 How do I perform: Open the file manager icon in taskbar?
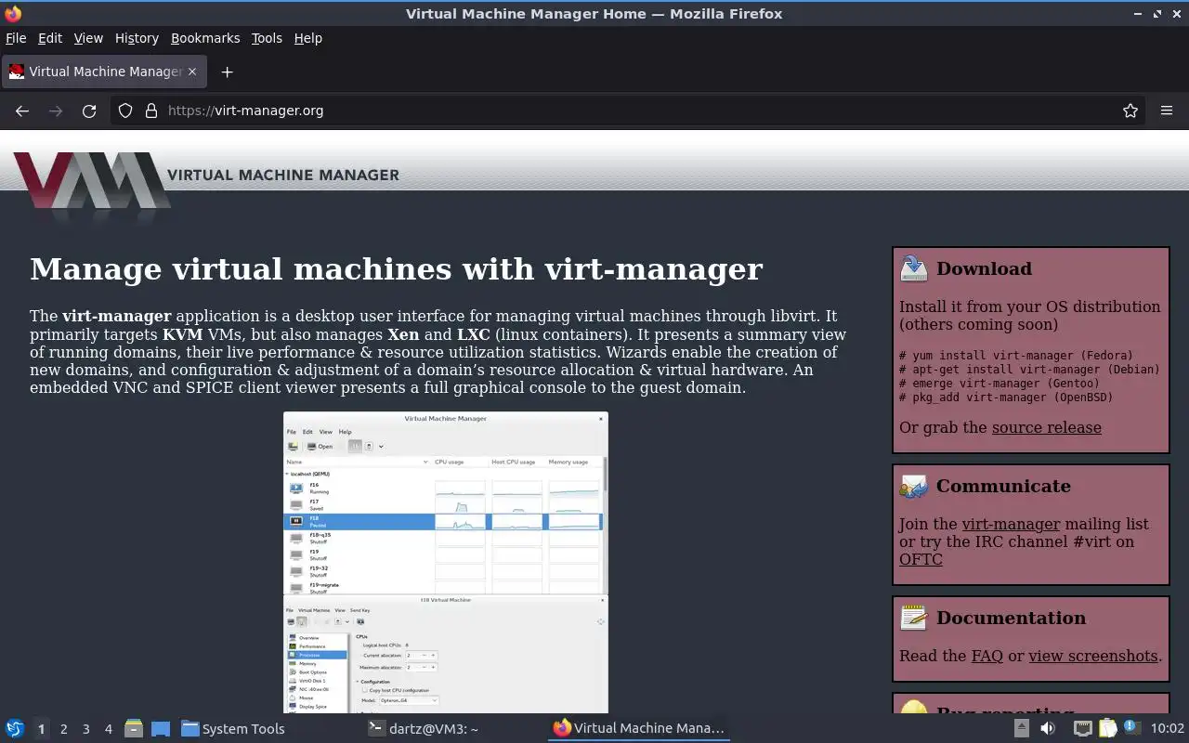[x=133, y=728]
